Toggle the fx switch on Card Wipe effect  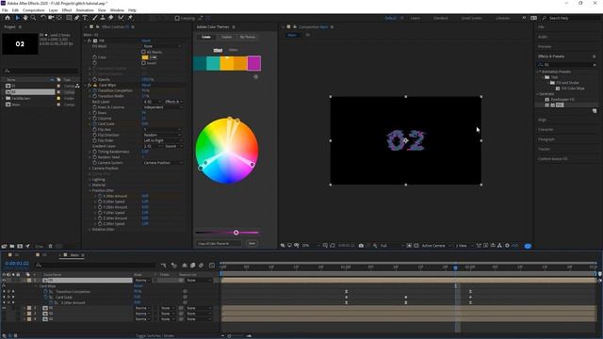point(90,85)
